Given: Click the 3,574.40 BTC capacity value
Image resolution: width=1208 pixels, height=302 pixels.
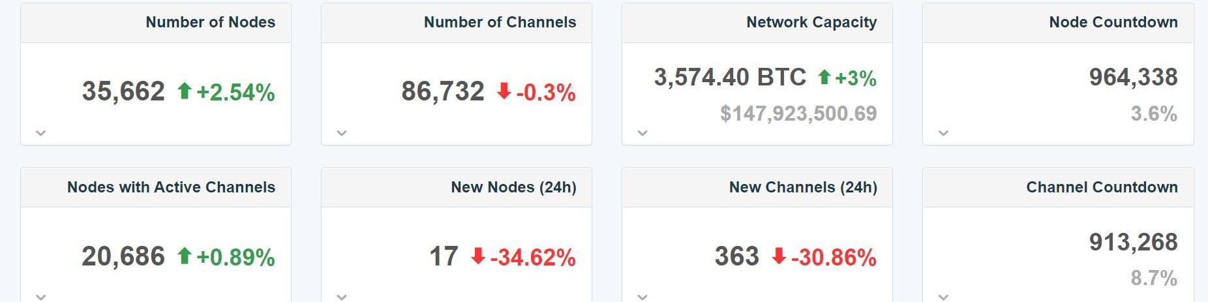Looking at the screenshot, I should 730,78.
